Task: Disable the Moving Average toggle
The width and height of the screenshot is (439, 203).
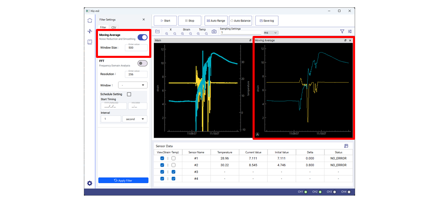Action: click(142, 37)
